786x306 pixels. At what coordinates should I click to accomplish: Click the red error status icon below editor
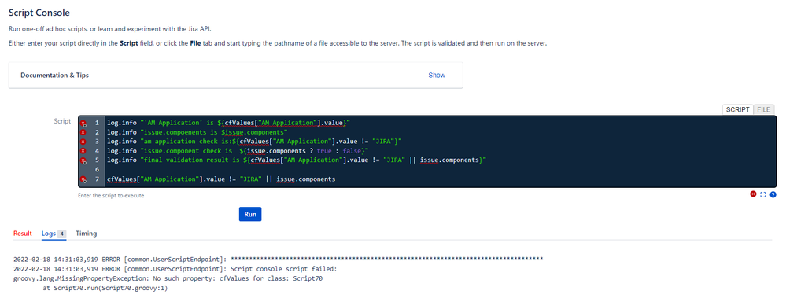tap(753, 194)
